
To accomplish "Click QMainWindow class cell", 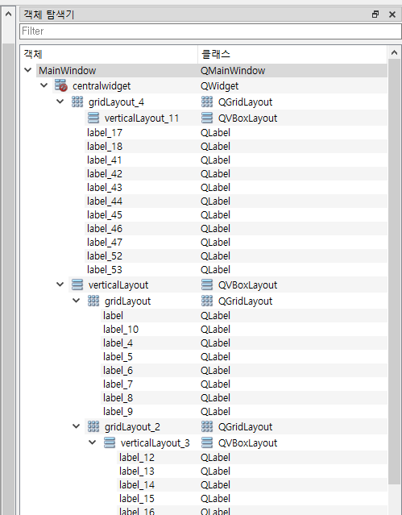I will 233,70.
